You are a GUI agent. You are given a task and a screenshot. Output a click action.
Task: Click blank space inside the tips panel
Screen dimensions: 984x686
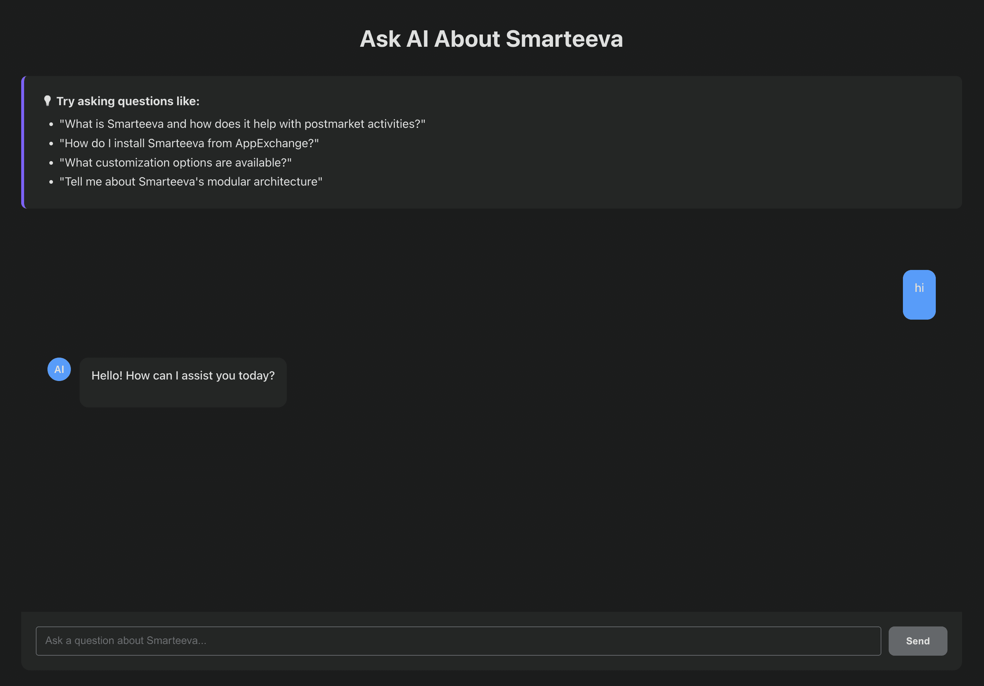click(x=686, y=146)
